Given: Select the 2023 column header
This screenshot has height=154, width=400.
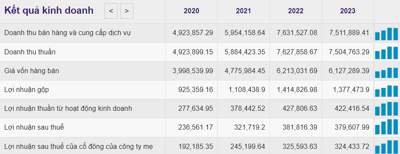Looking at the screenshot, I should [347, 11].
